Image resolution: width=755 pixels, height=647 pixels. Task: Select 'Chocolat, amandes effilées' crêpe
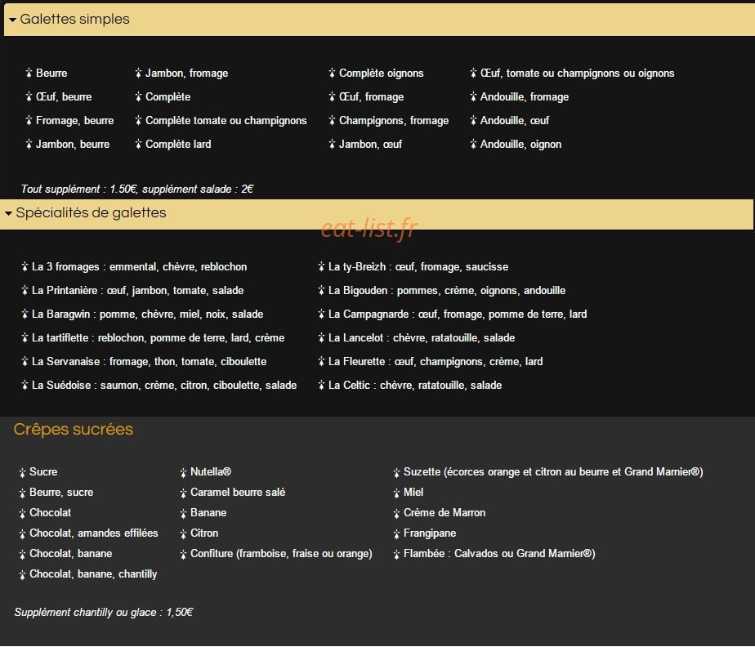point(93,533)
